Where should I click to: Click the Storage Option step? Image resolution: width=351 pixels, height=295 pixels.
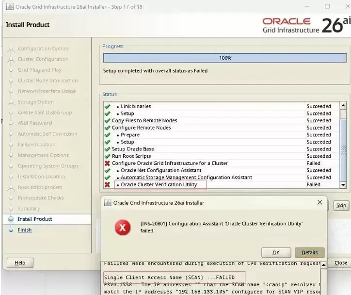pyautogui.click(x=35, y=102)
